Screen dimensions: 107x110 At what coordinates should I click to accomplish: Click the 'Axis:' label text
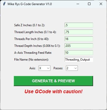[32, 68]
